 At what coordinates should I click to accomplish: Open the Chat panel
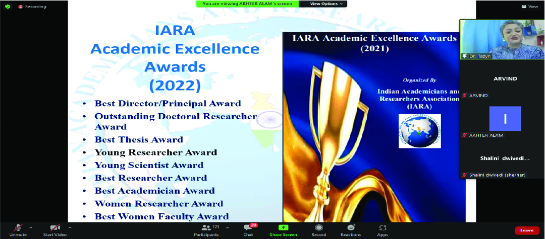248,230
